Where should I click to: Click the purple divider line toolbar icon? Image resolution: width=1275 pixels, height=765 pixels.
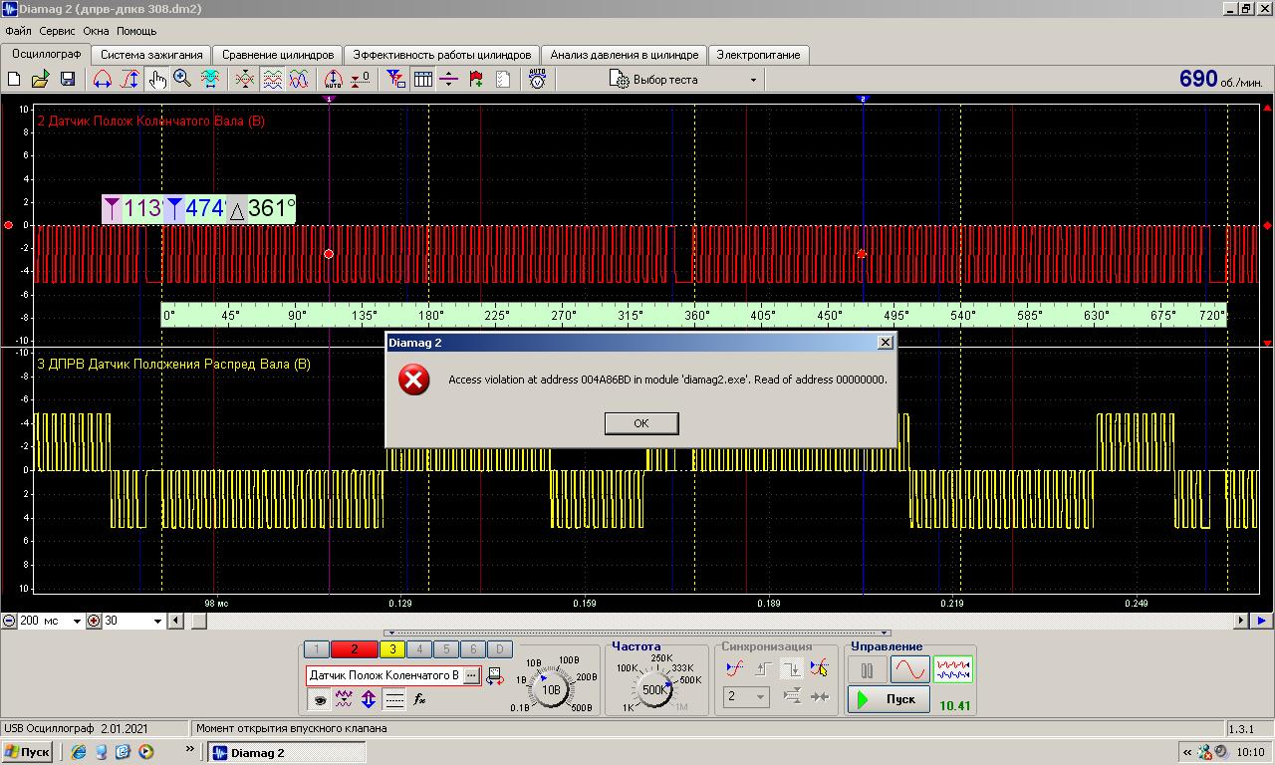point(449,80)
